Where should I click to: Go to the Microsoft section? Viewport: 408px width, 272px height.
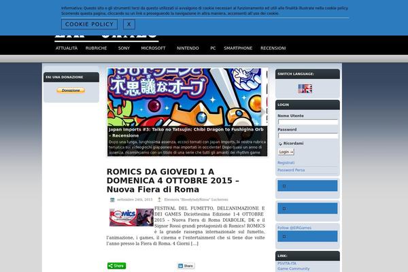coord(153,48)
